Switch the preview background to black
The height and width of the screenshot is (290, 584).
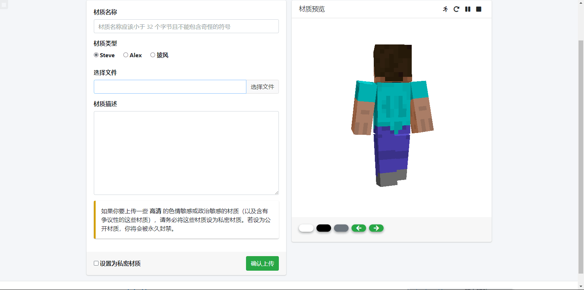pos(324,228)
